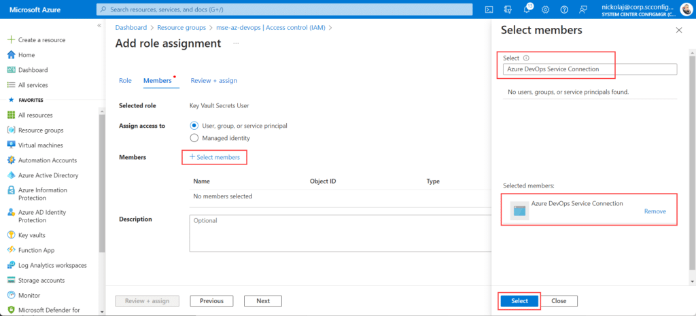Open Resource groups from the breadcrumb
The image size is (696, 316).
pyautogui.click(x=181, y=27)
